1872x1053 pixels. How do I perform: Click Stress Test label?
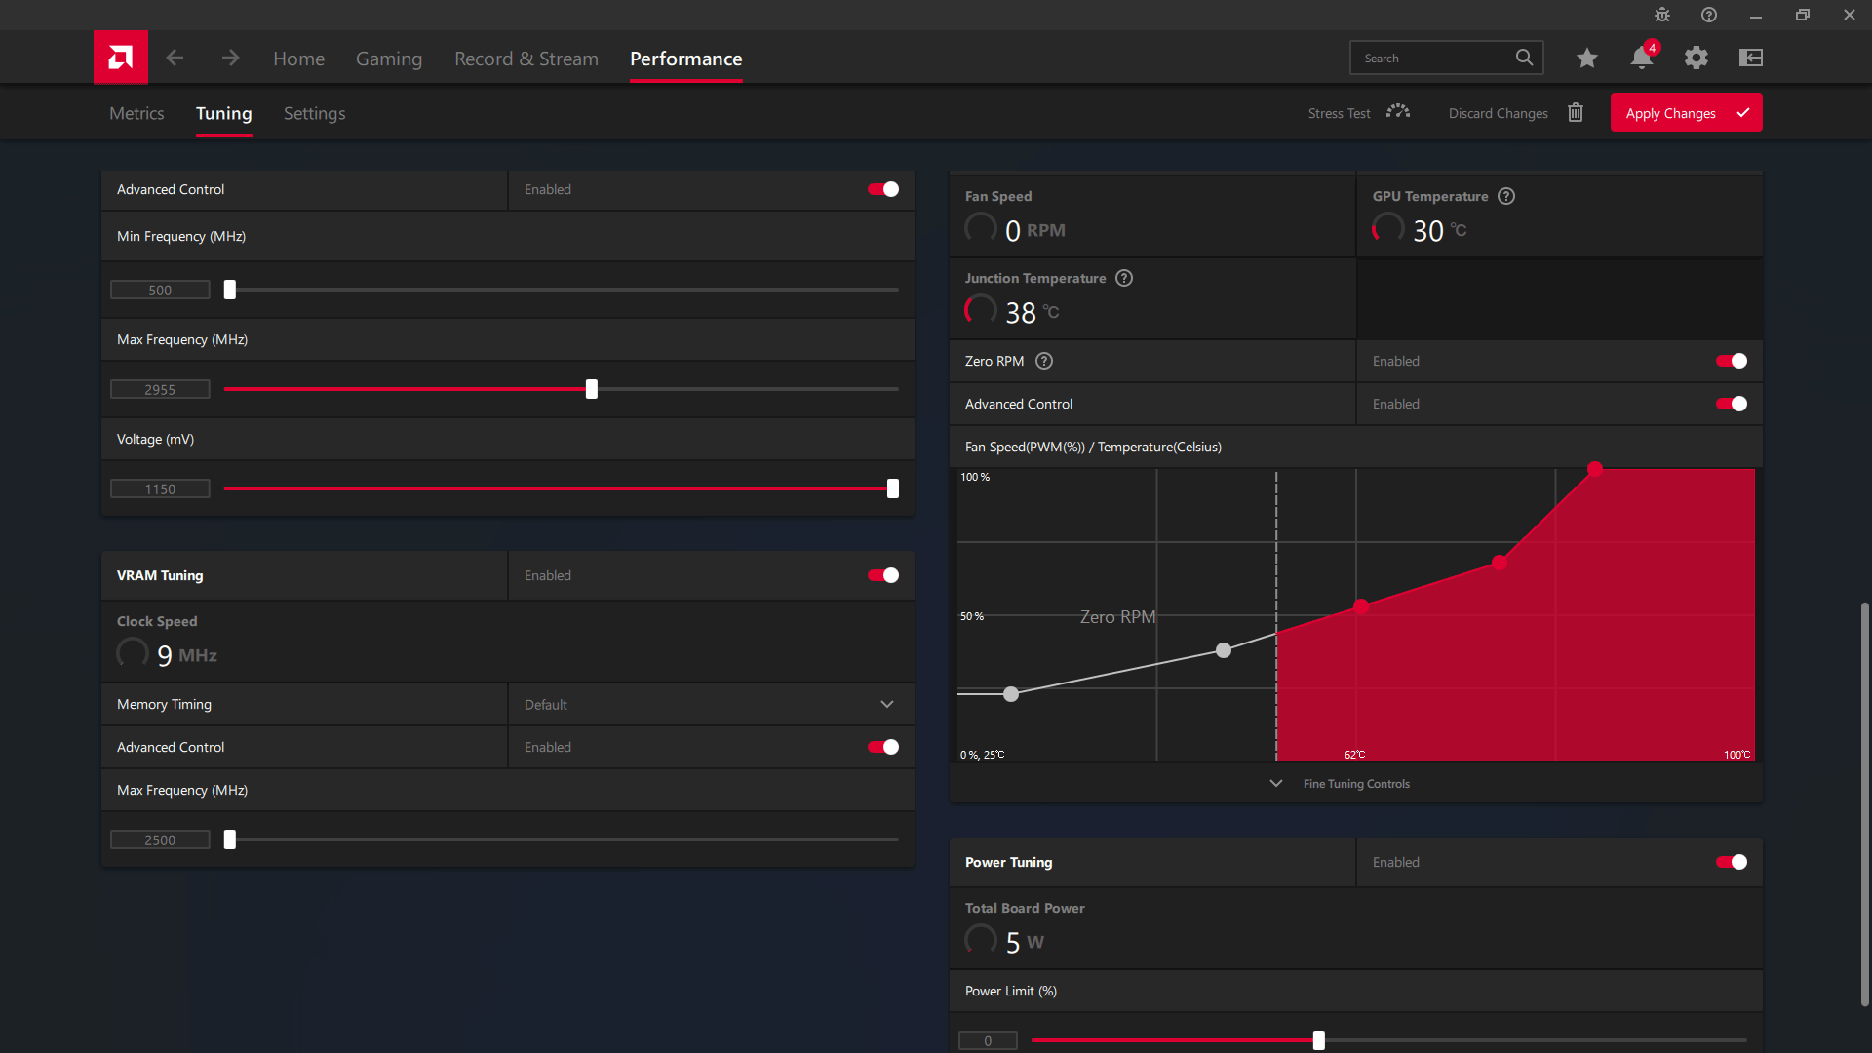click(x=1339, y=113)
